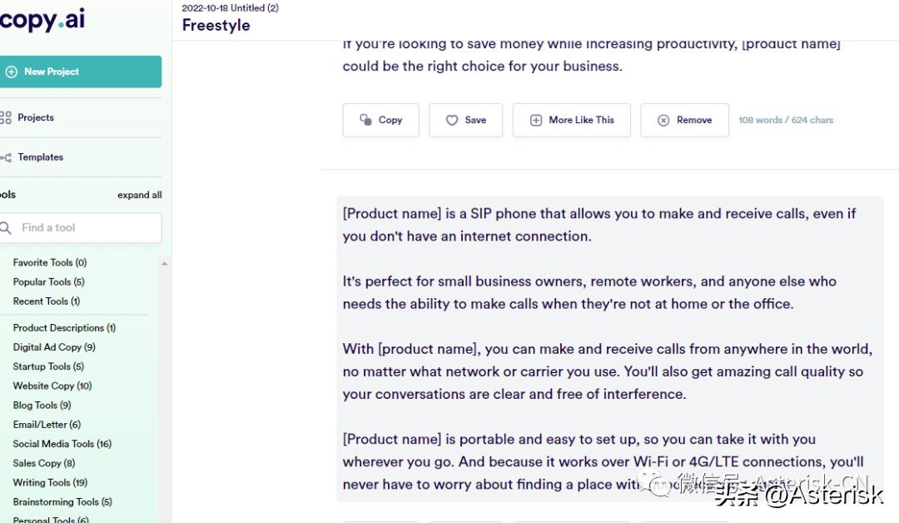Create a New Project

[x=80, y=72]
